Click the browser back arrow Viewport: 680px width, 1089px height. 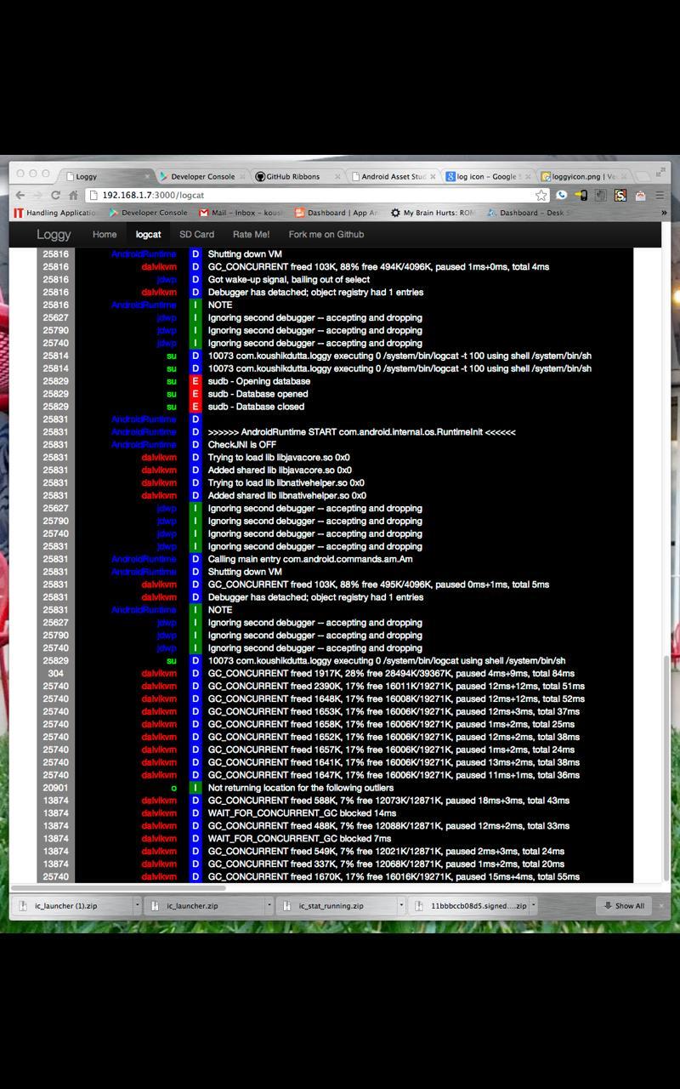click(x=20, y=195)
